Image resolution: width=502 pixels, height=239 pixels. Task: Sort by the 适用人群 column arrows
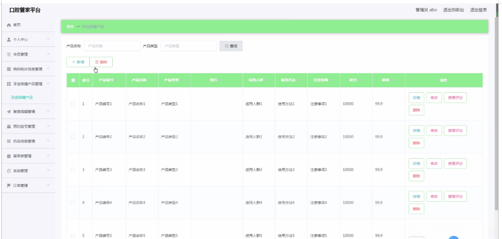coord(267,80)
